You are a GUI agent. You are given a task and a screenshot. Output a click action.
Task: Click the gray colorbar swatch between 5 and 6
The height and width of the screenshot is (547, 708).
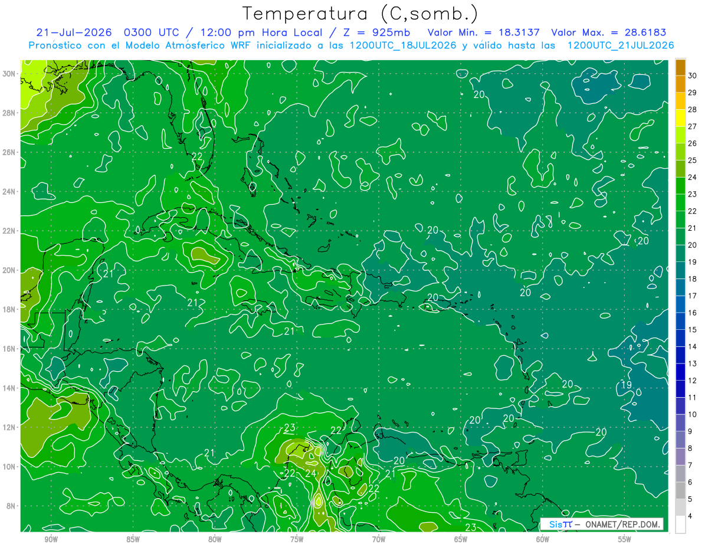pos(680,490)
